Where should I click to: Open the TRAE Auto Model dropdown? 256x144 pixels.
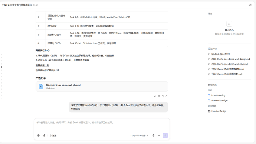coord(139,135)
